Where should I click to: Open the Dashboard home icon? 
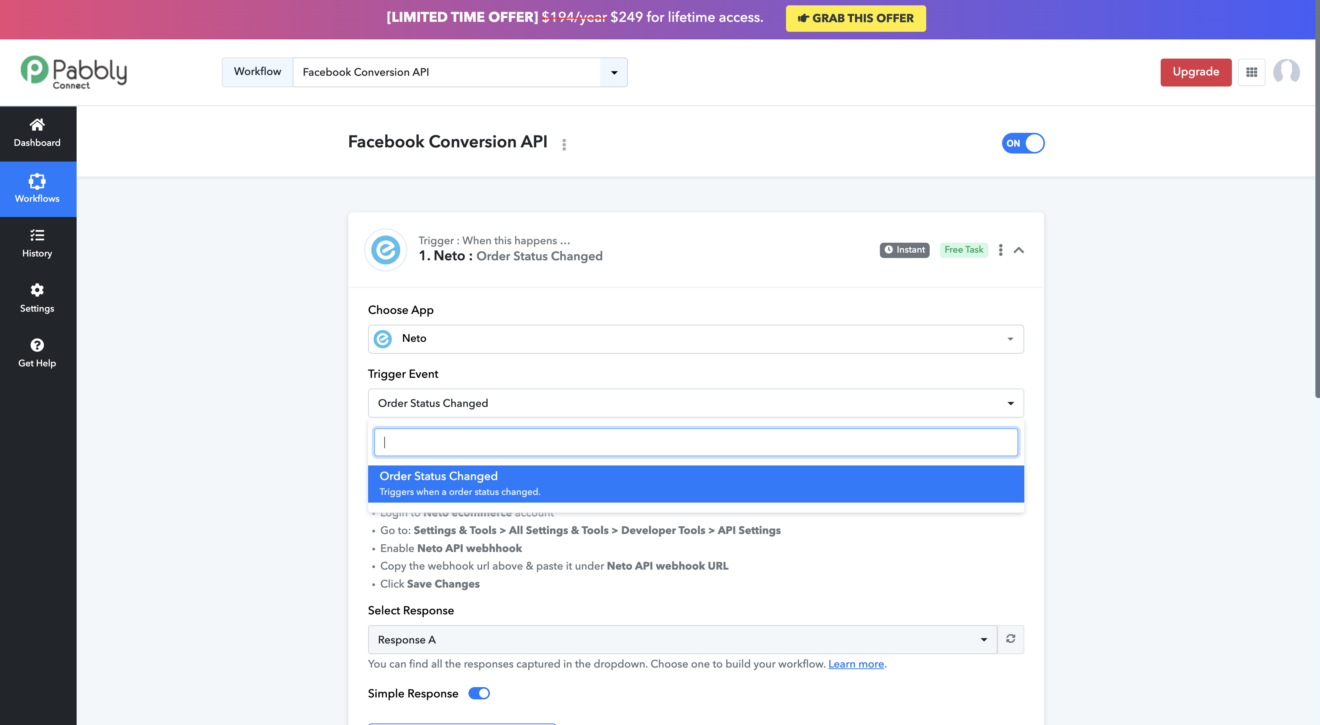click(37, 124)
